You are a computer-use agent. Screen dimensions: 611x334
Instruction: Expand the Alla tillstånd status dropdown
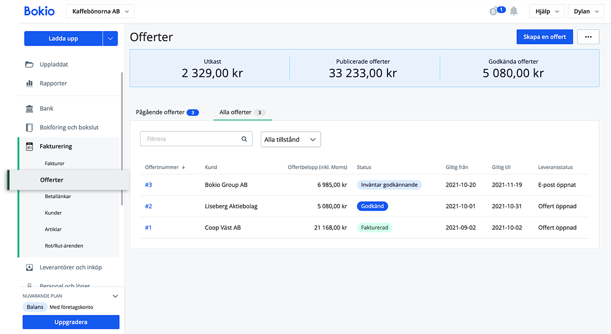[290, 139]
